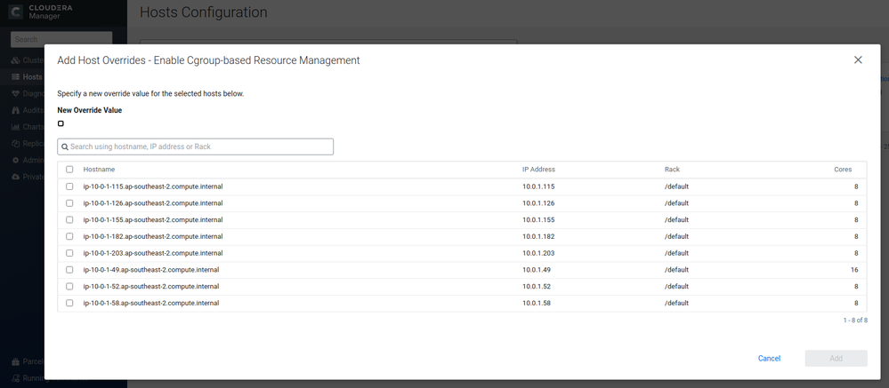The width and height of the screenshot is (889, 388).
Task: Click the Hosts icon in the sidebar
Action: tap(15, 77)
